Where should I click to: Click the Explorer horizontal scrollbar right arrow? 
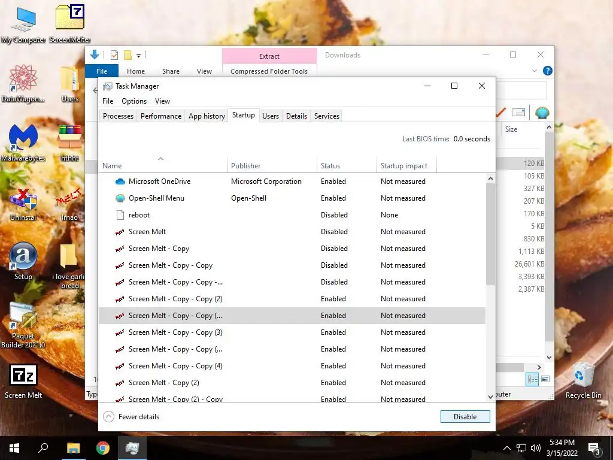tap(539, 367)
